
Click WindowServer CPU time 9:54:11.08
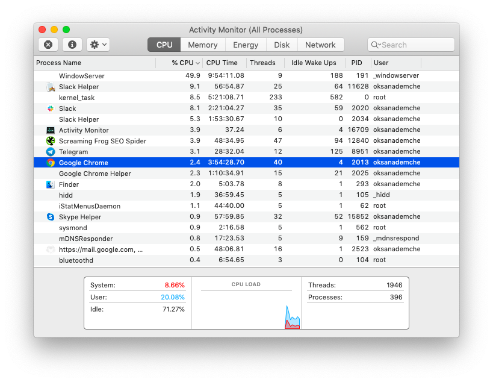226,75
